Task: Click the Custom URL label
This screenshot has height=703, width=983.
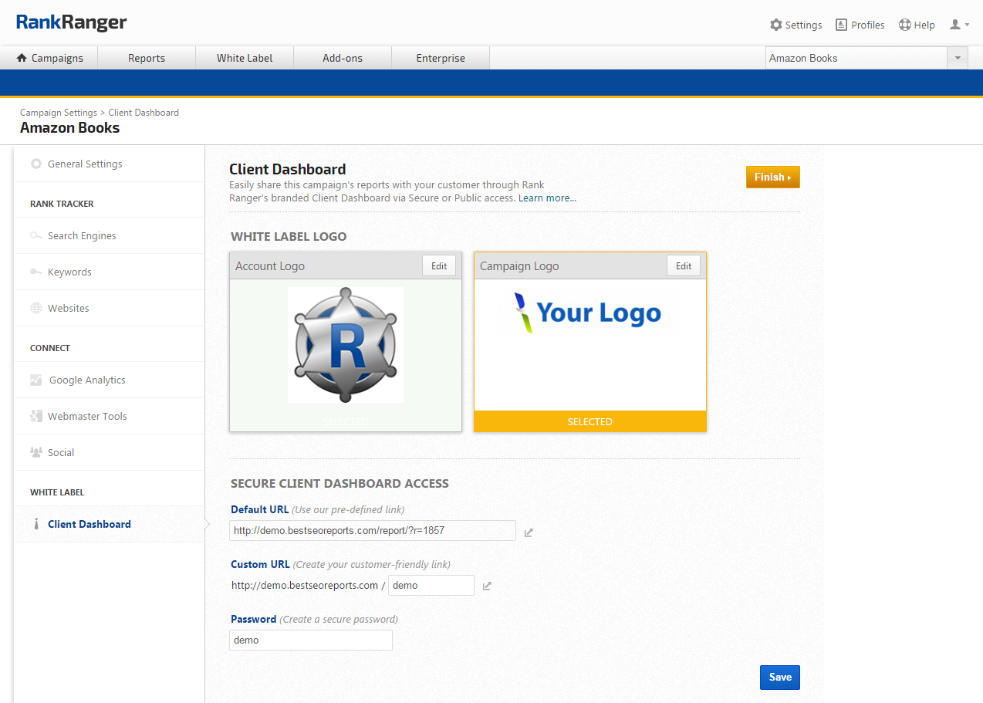Action: [260, 564]
